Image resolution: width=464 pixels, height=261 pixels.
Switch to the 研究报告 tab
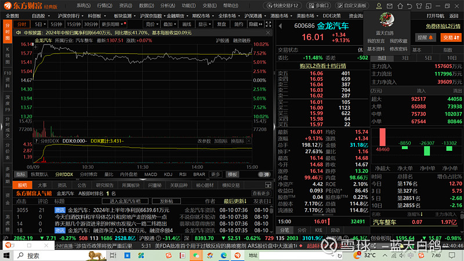pyautogui.click(x=105, y=185)
